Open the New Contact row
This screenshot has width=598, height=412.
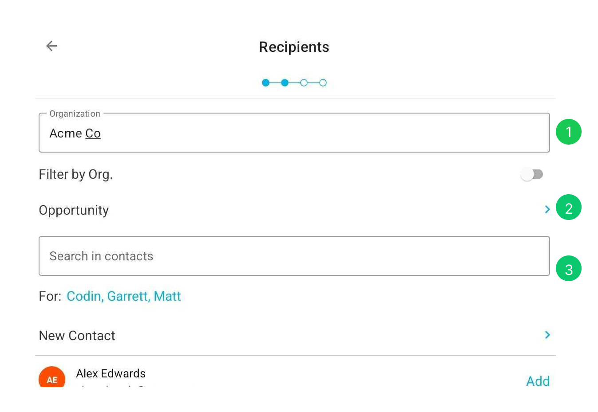click(x=295, y=335)
